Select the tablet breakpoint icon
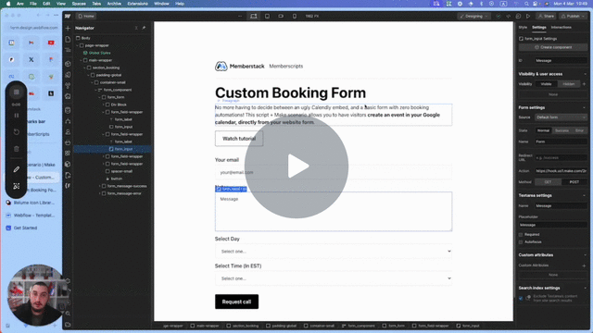Image resolution: width=593 pixels, height=333 pixels. click(x=268, y=17)
